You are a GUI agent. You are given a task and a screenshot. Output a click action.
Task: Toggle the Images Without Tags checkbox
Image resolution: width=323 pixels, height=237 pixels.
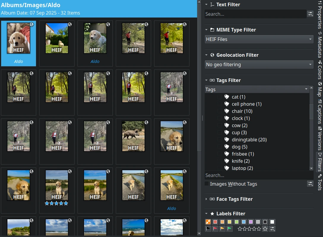206,184
